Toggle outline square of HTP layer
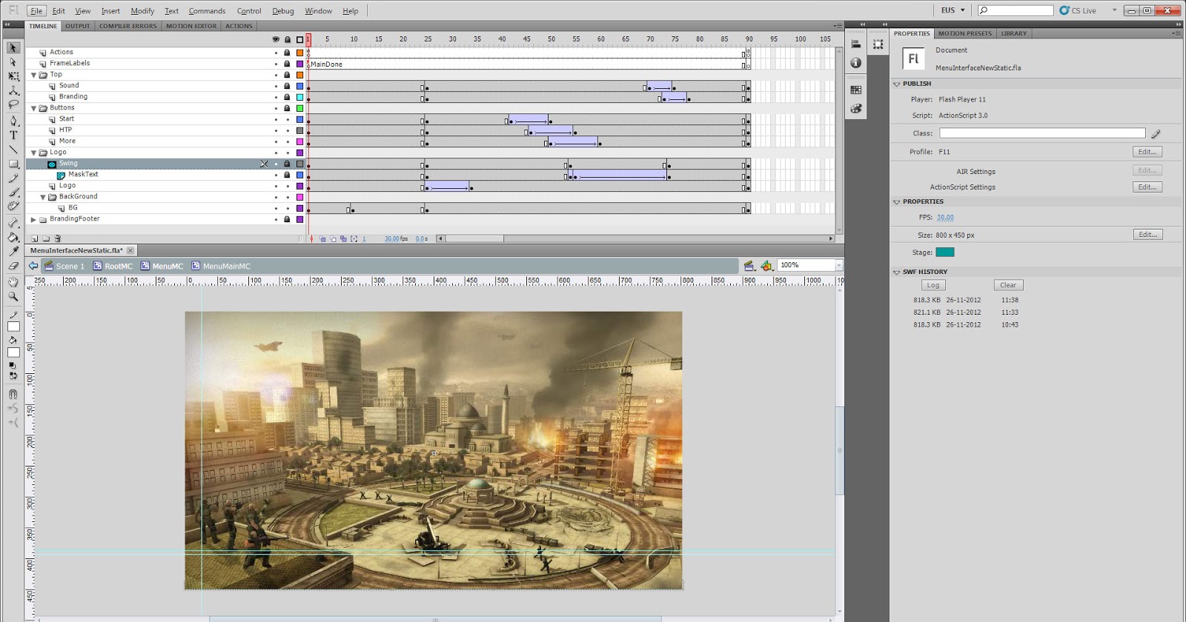Screen dimensions: 1186x622 [x=299, y=130]
